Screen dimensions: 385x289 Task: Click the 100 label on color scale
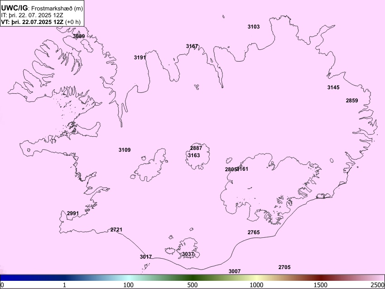(129, 285)
